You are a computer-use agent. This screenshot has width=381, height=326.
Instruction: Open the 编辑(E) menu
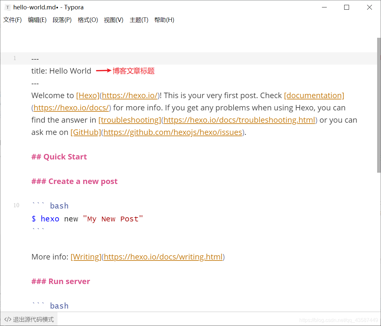(x=37, y=20)
